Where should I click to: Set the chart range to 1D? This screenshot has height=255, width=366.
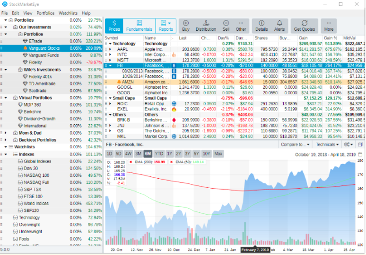(x=109, y=154)
